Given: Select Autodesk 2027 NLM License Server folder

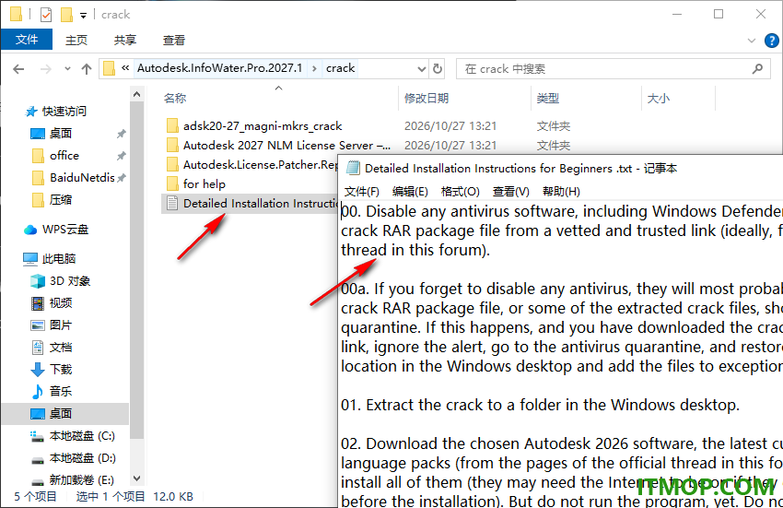Looking at the screenshot, I should 286,146.
